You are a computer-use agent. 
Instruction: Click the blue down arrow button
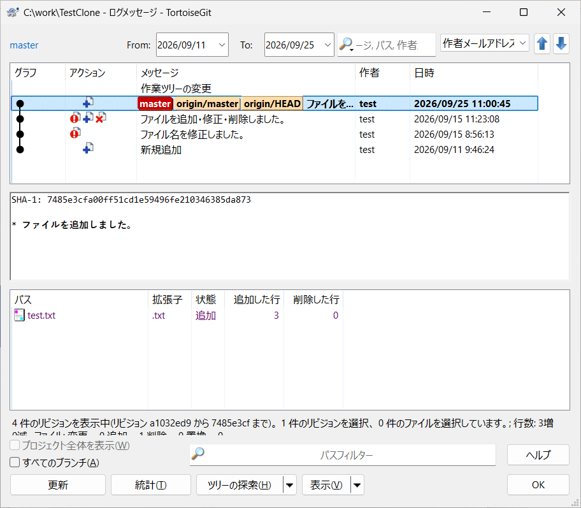[x=561, y=44]
